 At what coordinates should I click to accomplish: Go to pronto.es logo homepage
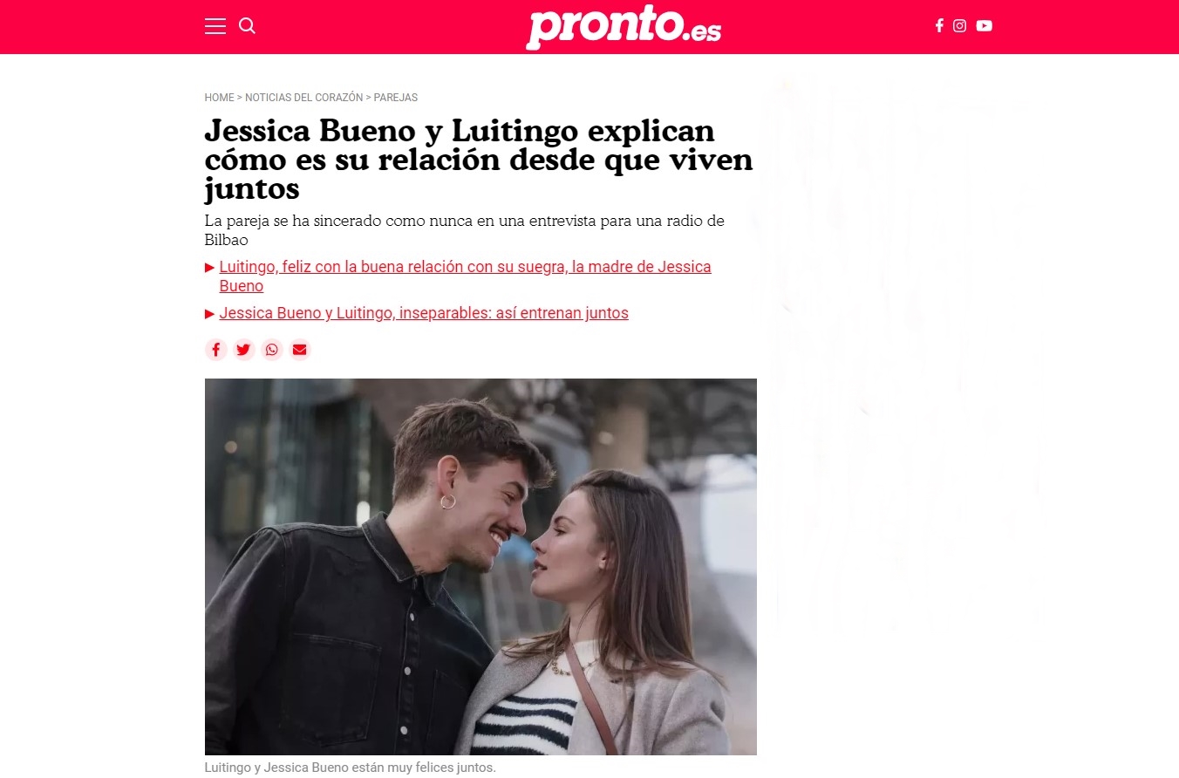click(x=624, y=27)
